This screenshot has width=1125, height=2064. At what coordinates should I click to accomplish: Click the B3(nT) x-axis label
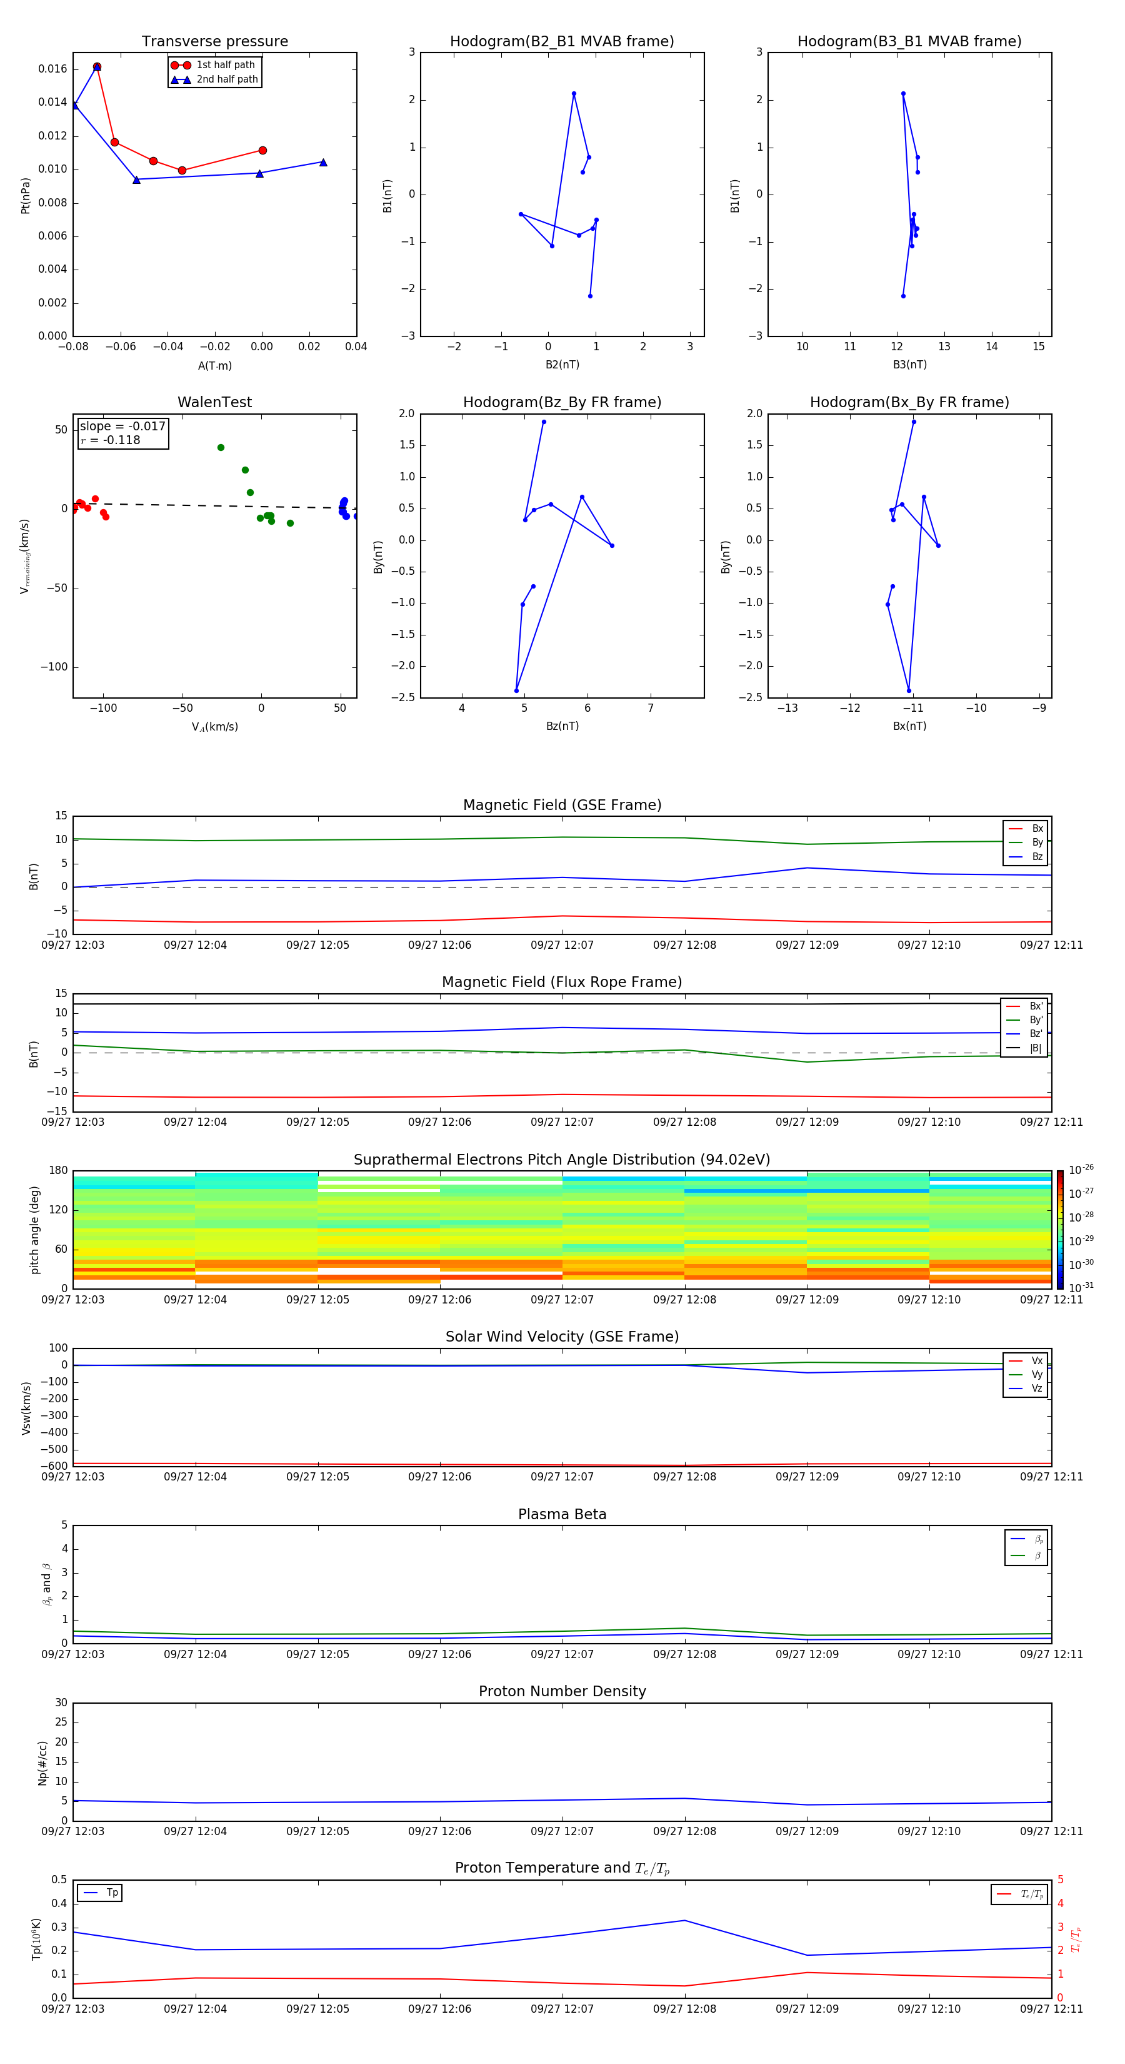(x=909, y=365)
